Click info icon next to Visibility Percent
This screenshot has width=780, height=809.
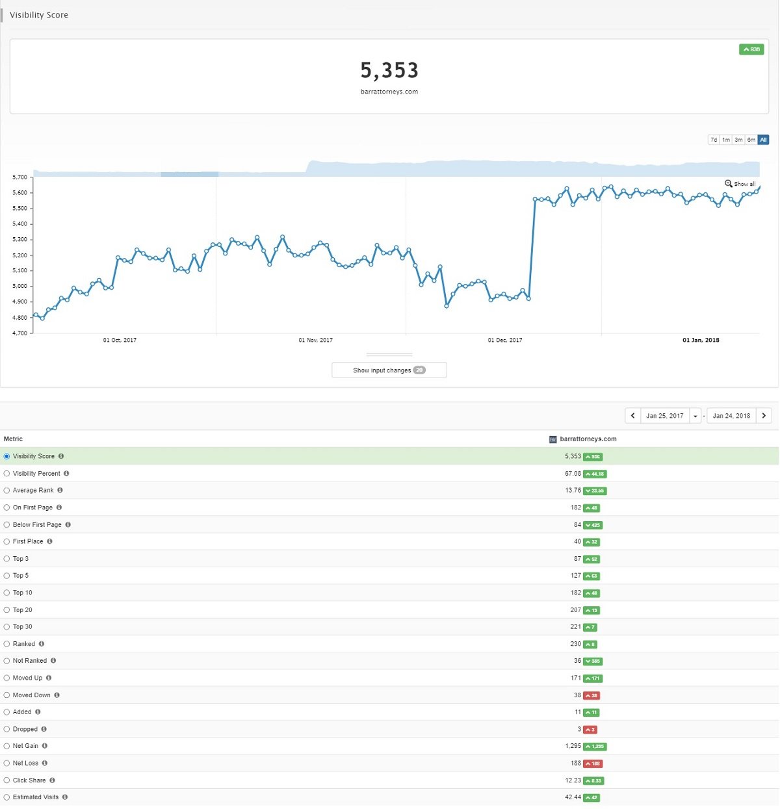(x=66, y=474)
